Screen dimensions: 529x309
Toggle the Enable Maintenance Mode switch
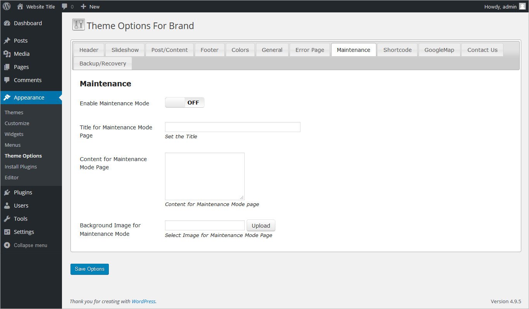coord(184,103)
